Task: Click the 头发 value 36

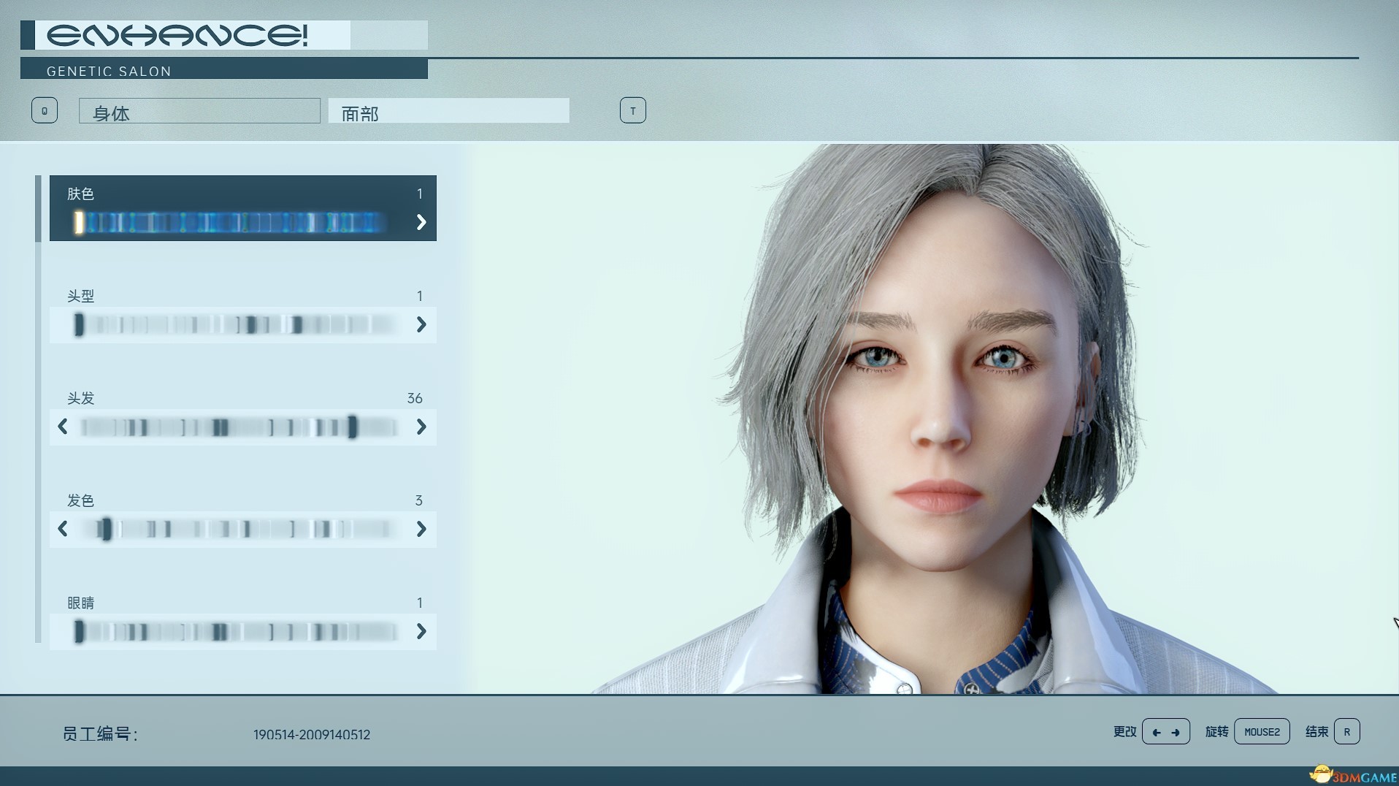Action: coord(415,398)
